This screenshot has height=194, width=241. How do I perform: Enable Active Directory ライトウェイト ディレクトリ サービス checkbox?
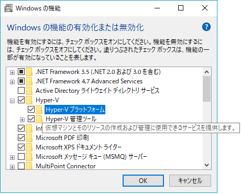point(21,91)
